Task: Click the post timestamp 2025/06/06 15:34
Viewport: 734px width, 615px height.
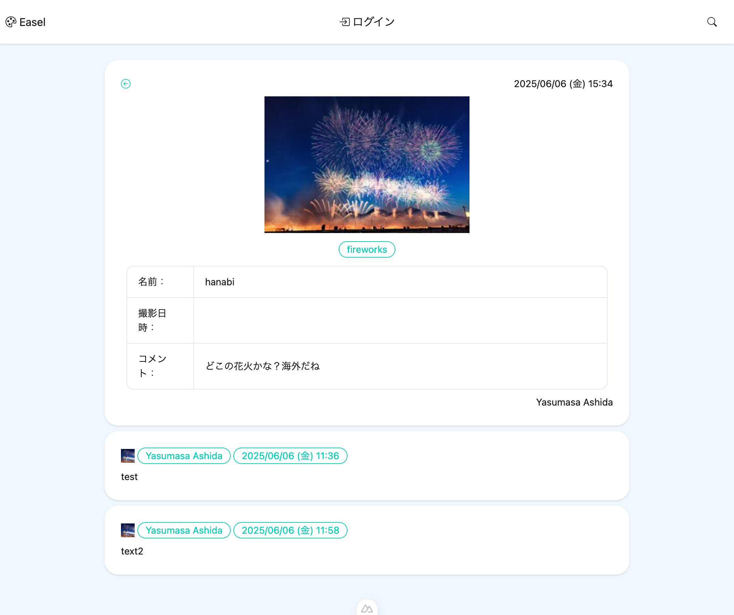Action: click(563, 84)
